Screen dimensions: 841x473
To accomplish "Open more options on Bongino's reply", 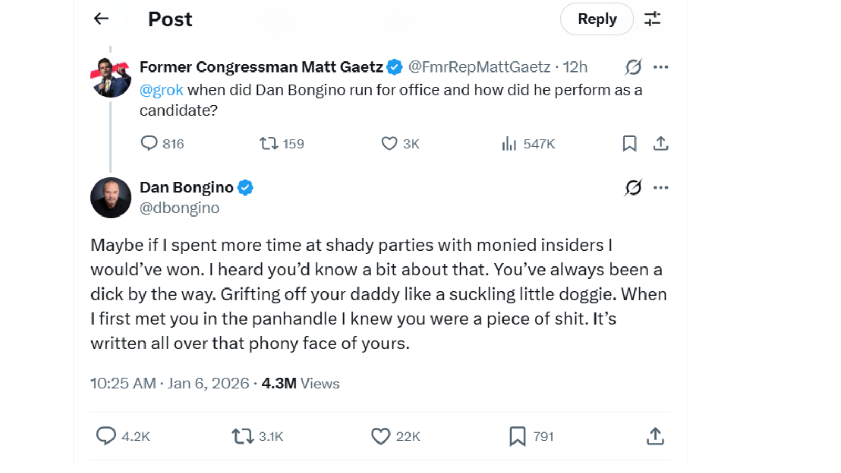I will pyautogui.click(x=661, y=187).
